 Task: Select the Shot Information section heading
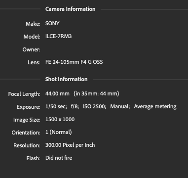[67, 79]
